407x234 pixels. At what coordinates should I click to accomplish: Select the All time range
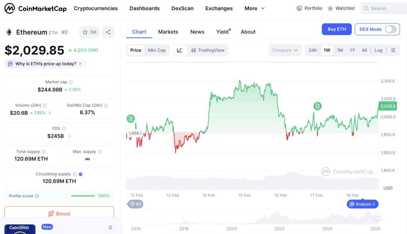click(364, 50)
